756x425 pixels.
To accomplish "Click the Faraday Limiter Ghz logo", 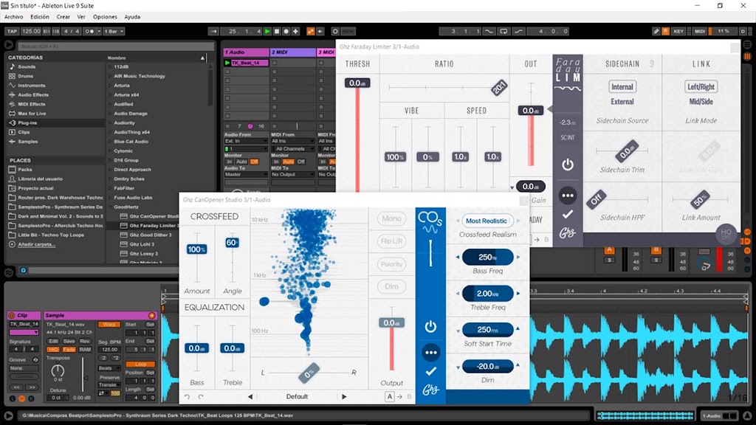I will click(568, 232).
